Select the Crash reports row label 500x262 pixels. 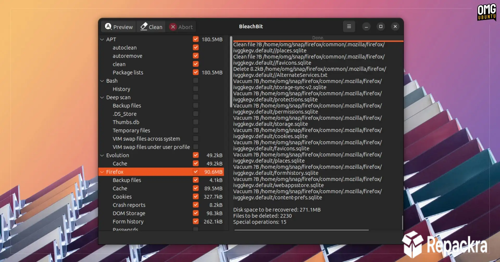pyautogui.click(x=129, y=205)
